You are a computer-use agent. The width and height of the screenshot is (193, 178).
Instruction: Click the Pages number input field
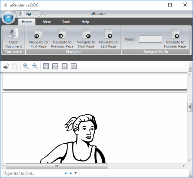(151, 39)
